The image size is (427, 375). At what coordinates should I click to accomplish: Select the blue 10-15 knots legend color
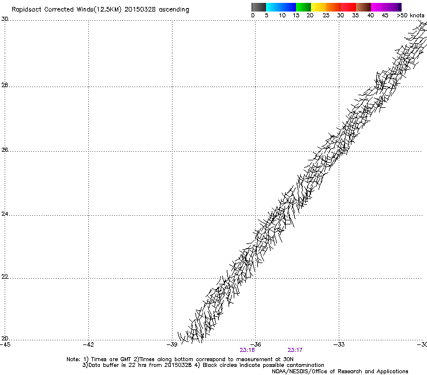(x=289, y=7)
